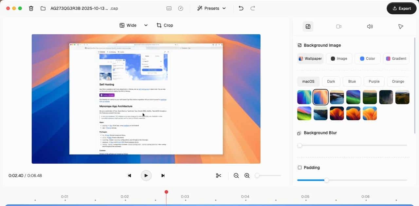Select the Purple wallpaper category

(374, 81)
